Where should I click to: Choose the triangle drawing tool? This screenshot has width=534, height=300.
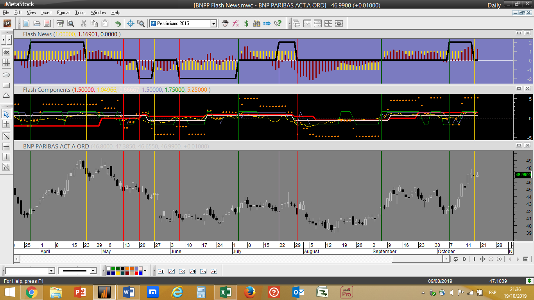pos(6,95)
